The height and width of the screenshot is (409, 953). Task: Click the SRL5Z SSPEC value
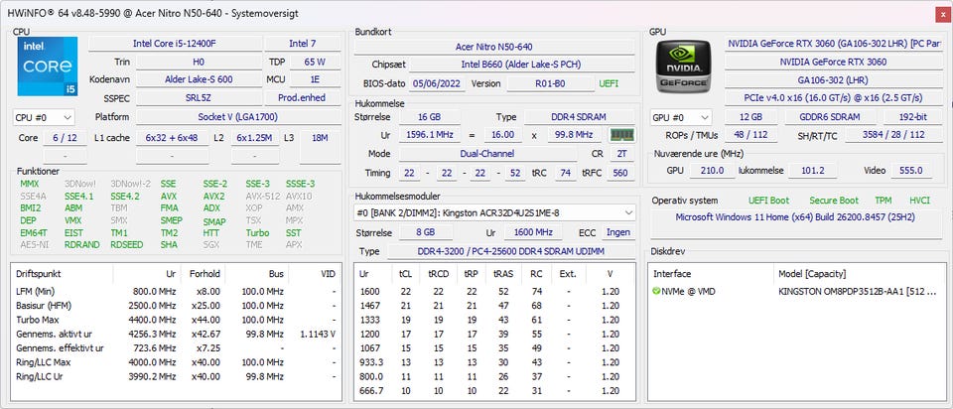point(199,98)
